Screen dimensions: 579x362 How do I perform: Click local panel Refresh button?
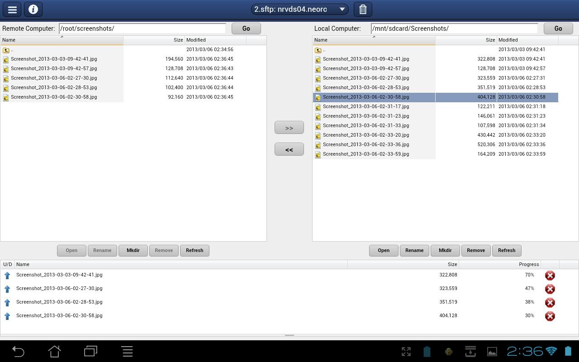[x=507, y=250]
